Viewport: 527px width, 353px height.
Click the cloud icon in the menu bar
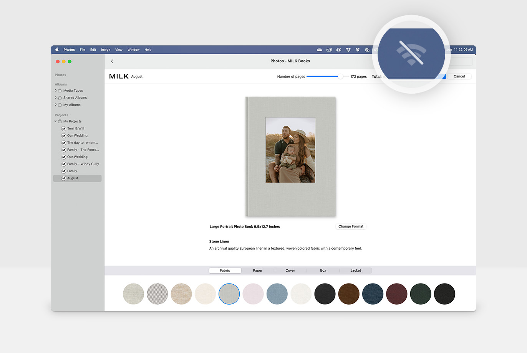pyautogui.click(x=319, y=49)
